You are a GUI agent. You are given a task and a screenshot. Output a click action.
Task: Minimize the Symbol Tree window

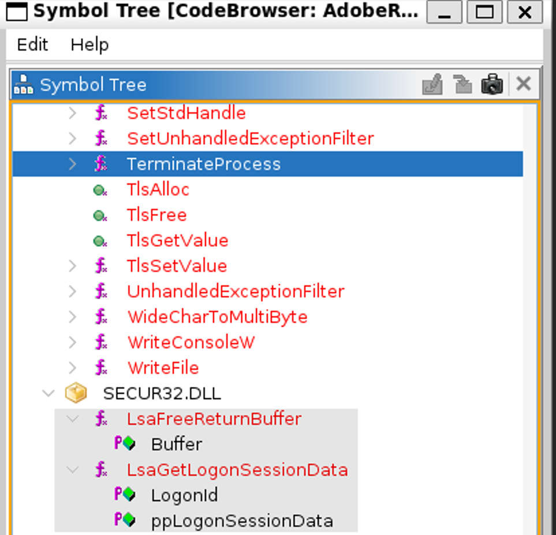click(x=445, y=12)
